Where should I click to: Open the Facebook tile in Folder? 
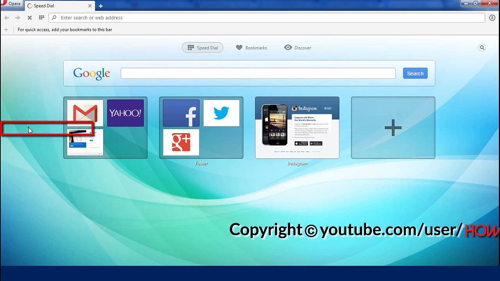[x=181, y=113]
